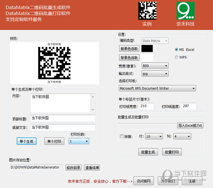Click the 导入Excel或Txt button
213x188 pixels.
pos(190,125)
